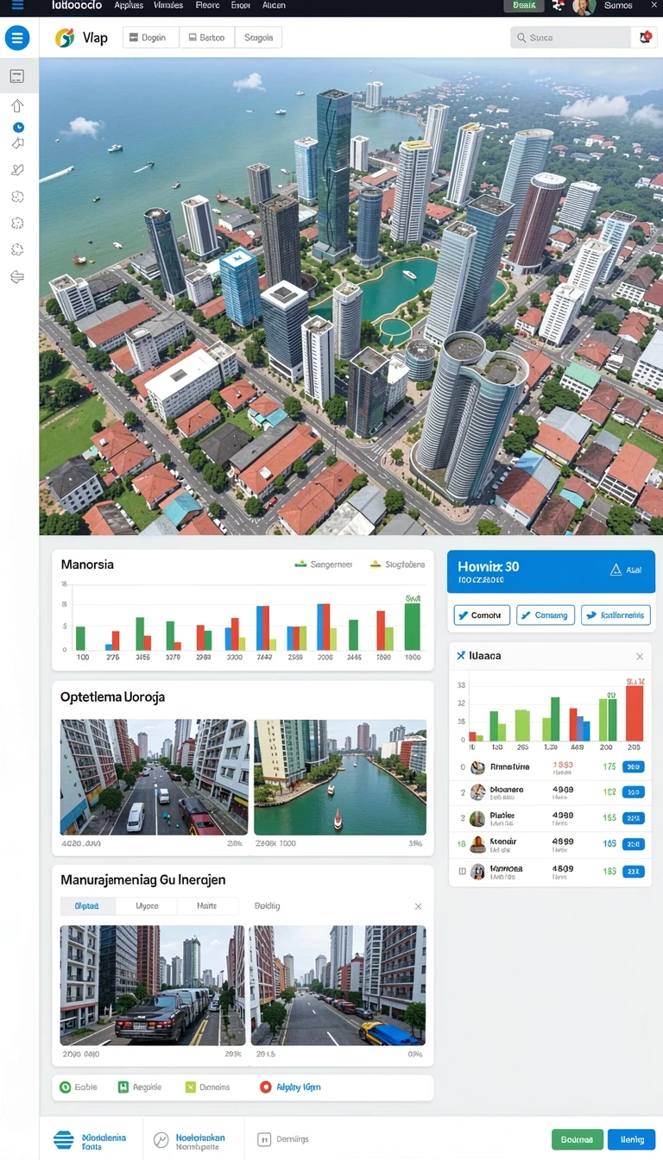Viewport: 663px width, 1160px height.
Task: Toggle the Conaung check button
Action: pyautogui.click(x=545, y=615)
